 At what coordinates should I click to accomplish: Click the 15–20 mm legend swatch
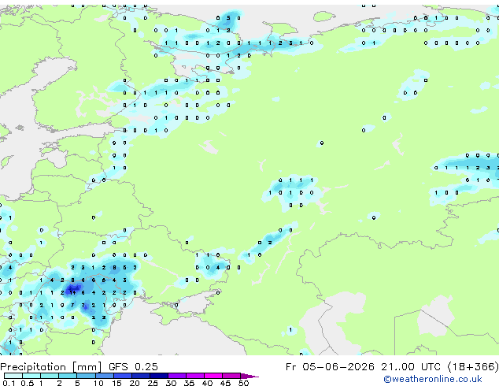point(123,376)
